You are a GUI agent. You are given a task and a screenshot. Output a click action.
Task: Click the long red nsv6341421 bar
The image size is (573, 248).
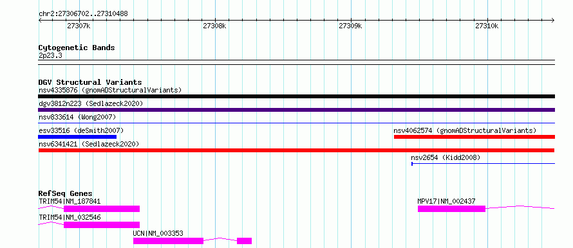(x=296, y=150)
